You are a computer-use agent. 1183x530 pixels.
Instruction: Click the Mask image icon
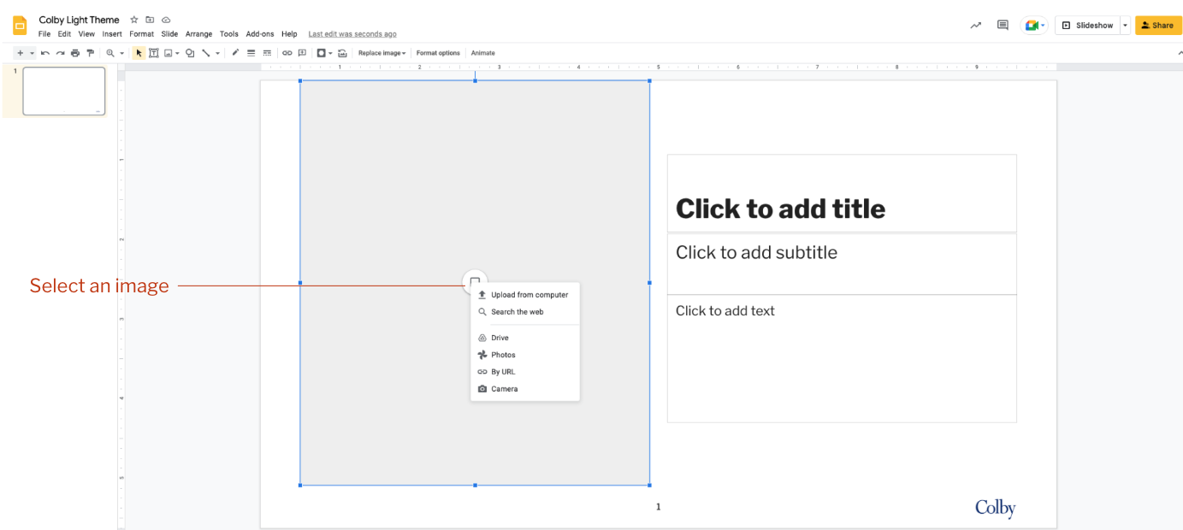pyautogui.click(x=321, y=53)
